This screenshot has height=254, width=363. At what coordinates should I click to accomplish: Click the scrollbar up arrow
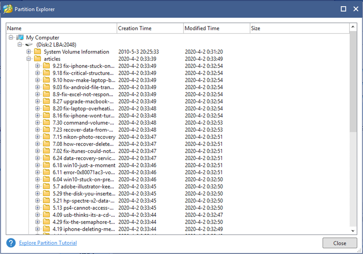(353, 27)
